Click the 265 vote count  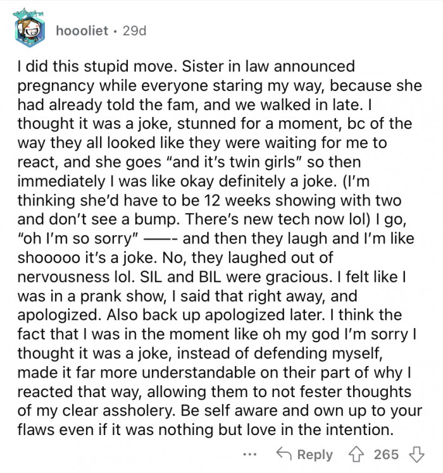pos(386,455)
